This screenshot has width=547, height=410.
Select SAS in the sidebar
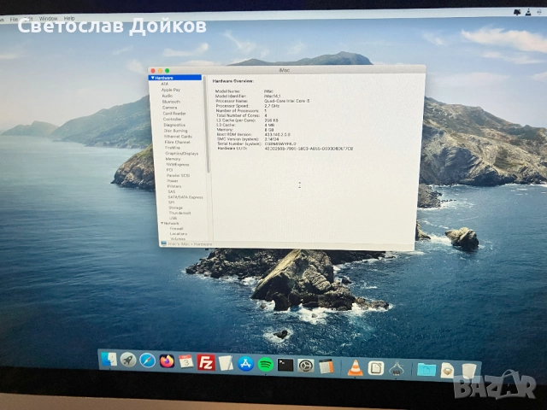[x=171, y=191]
